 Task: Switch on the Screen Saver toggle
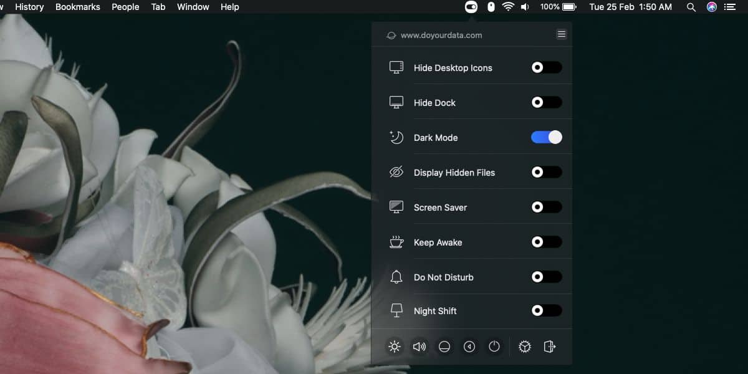click(547, 207)
